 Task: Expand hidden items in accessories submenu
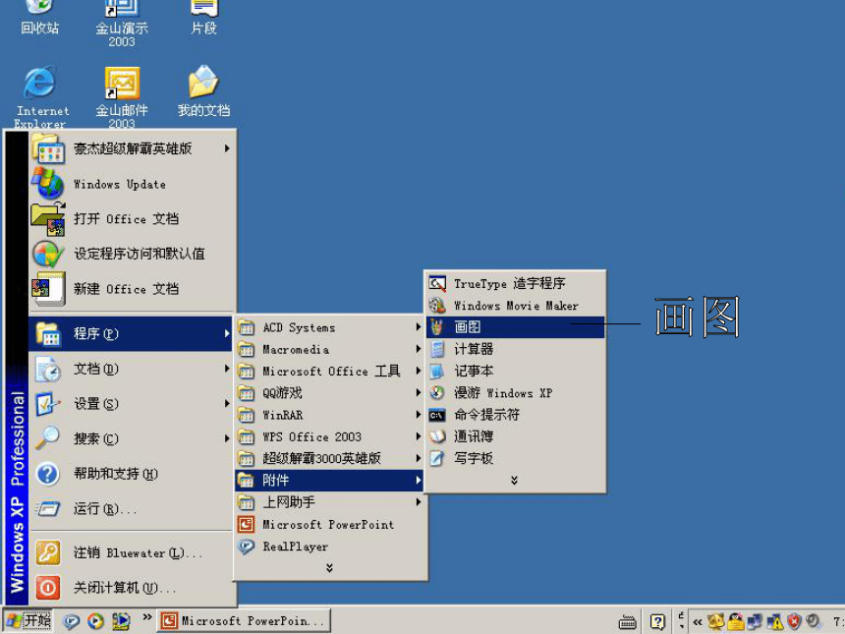[x=514, y=481]
